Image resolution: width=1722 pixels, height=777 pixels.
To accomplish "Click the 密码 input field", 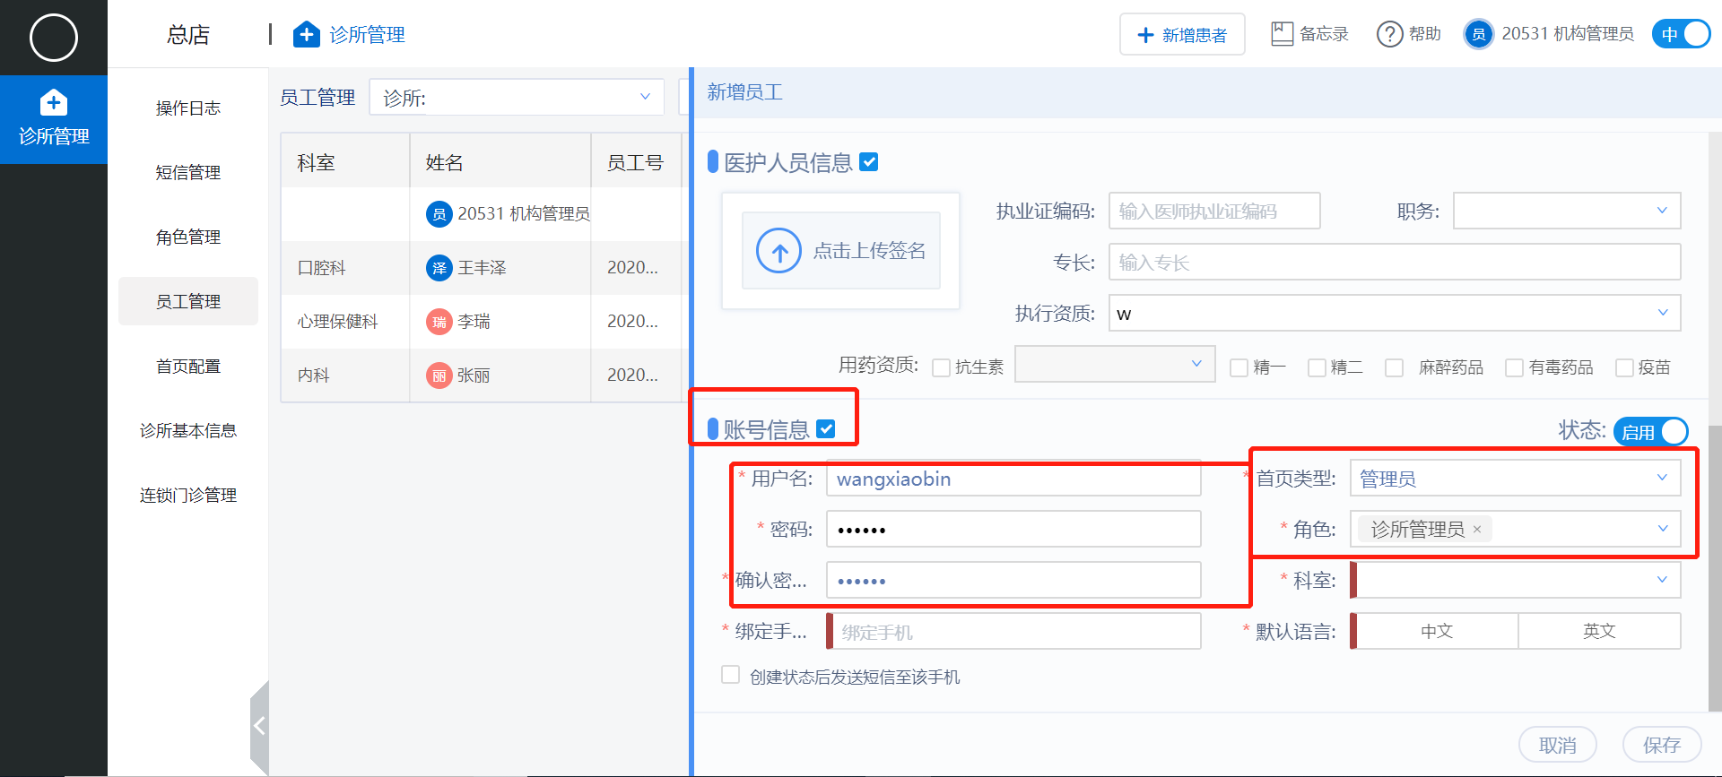I will click(x=1013, y=529).
